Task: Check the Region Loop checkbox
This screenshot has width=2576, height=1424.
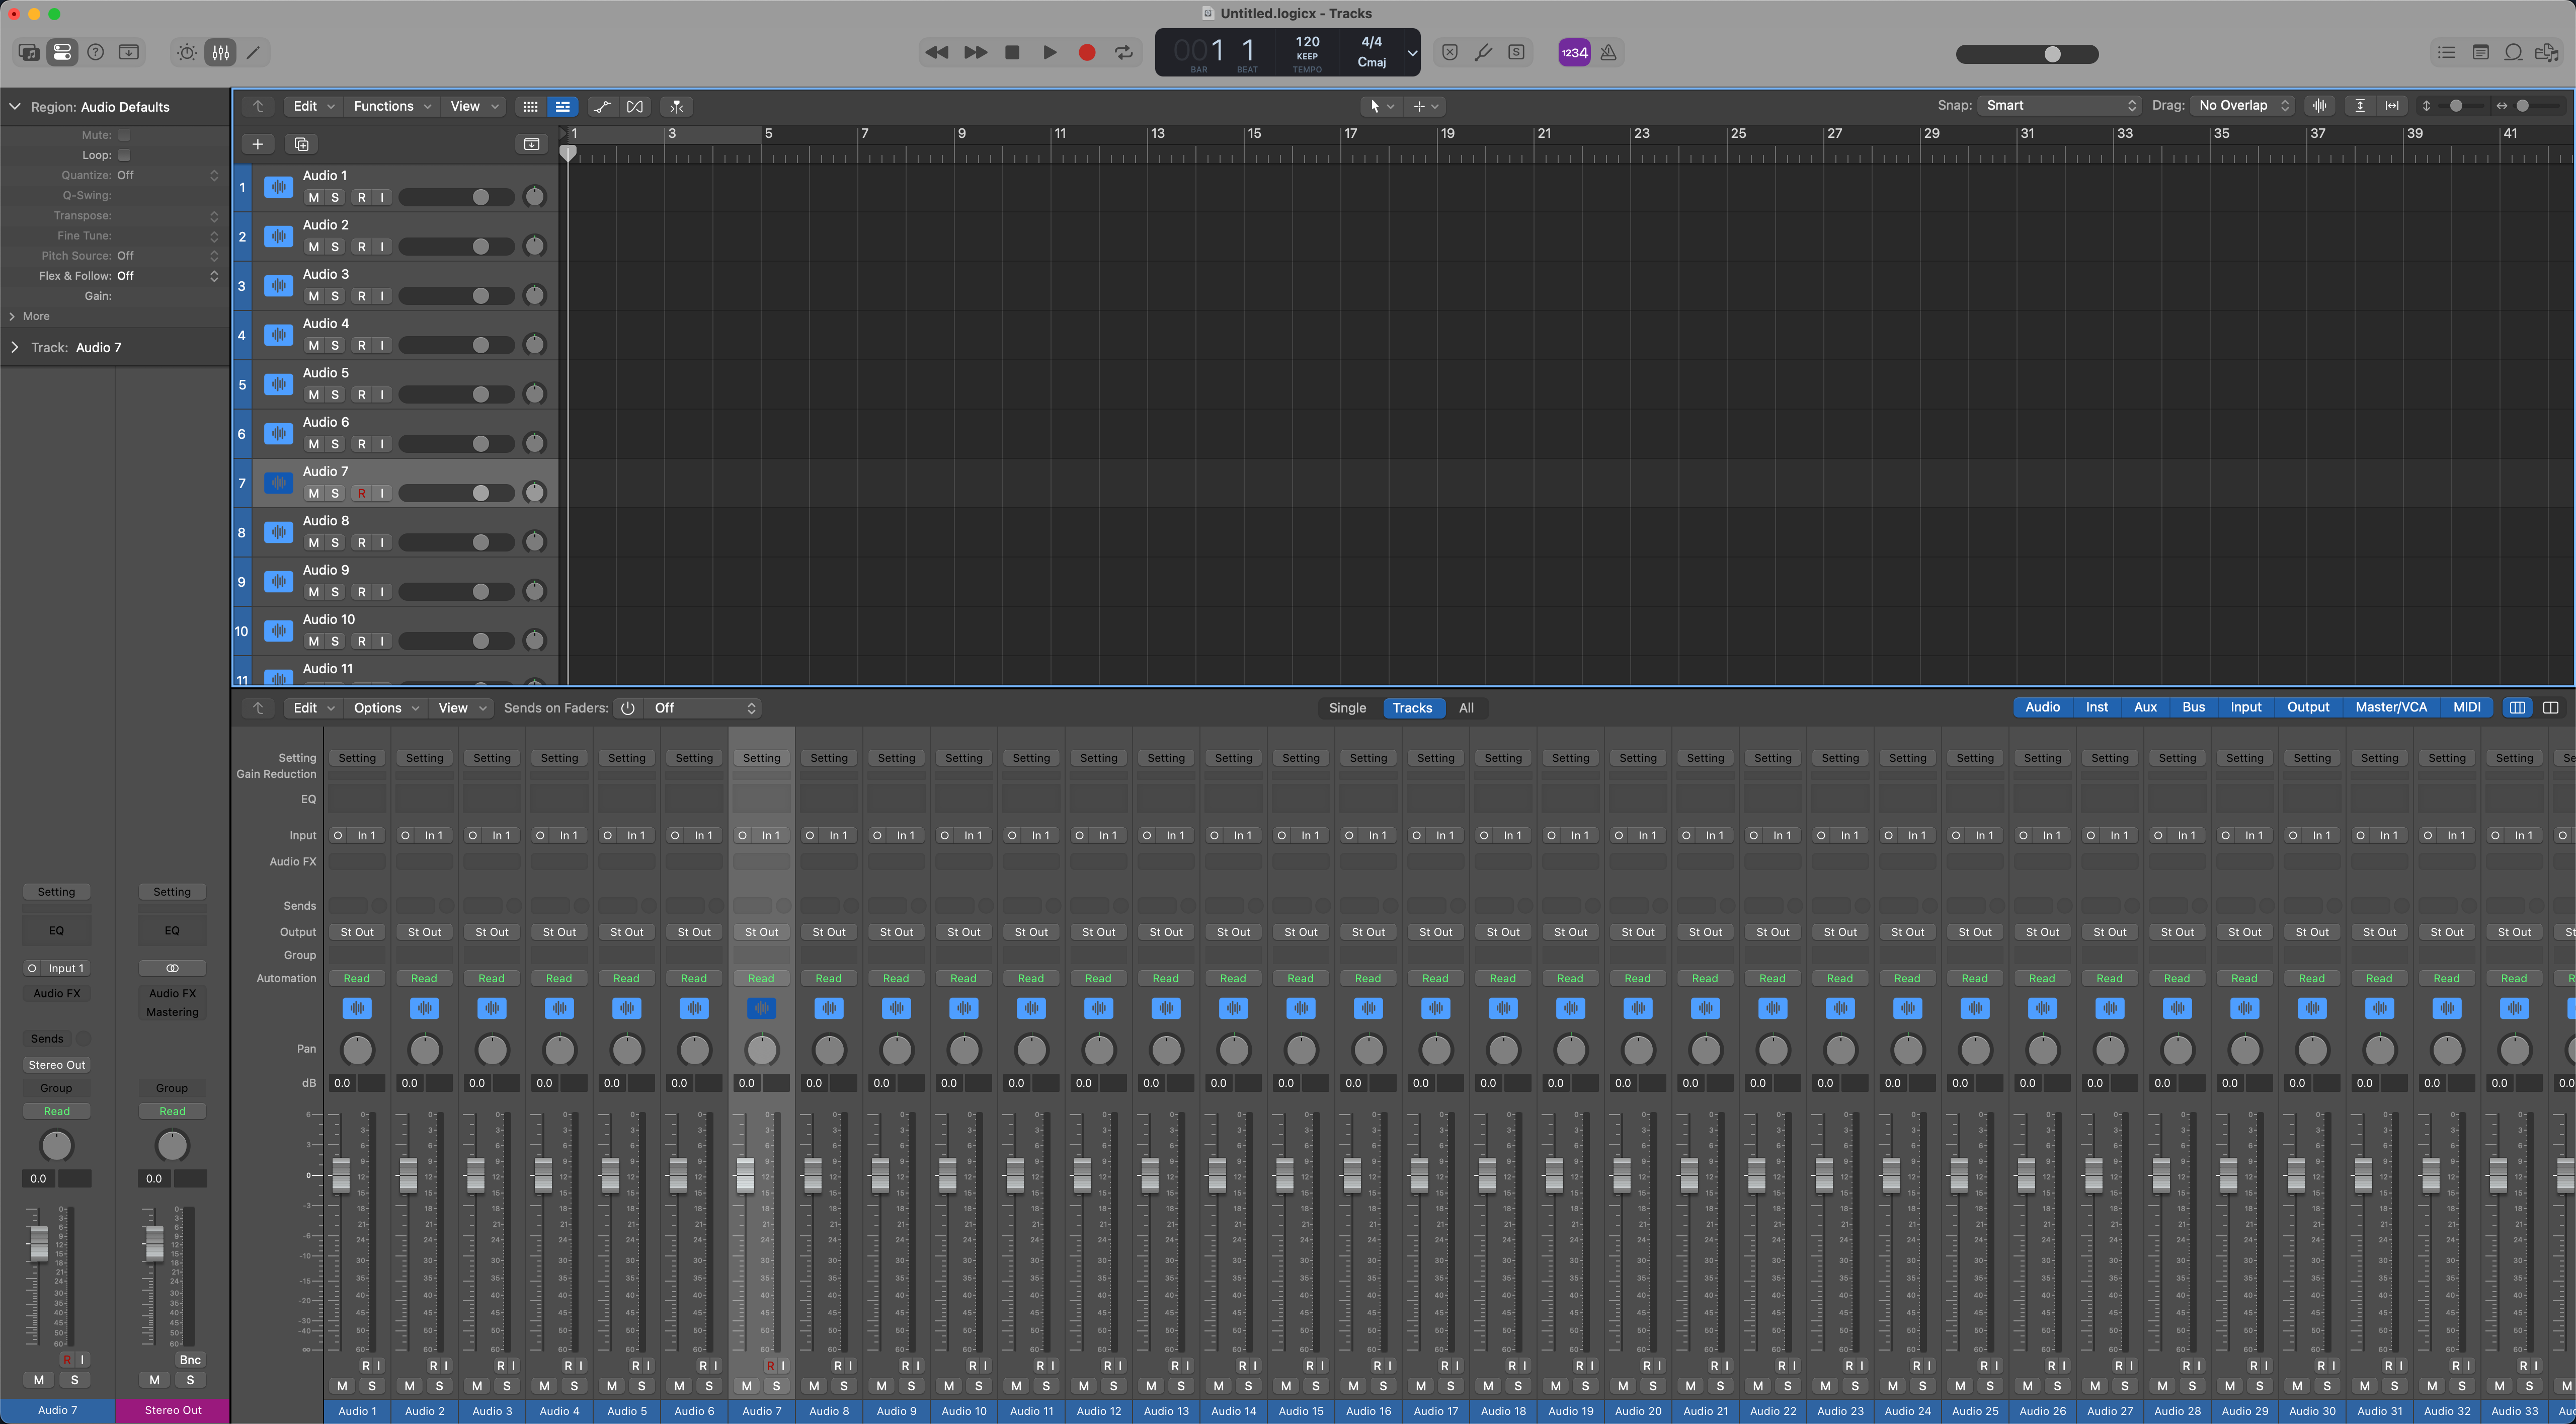Action: [124, 155]
